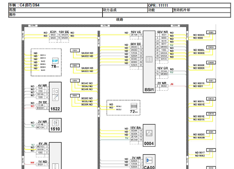
Task: Select splice box E900A
Action: pos(211,47)
